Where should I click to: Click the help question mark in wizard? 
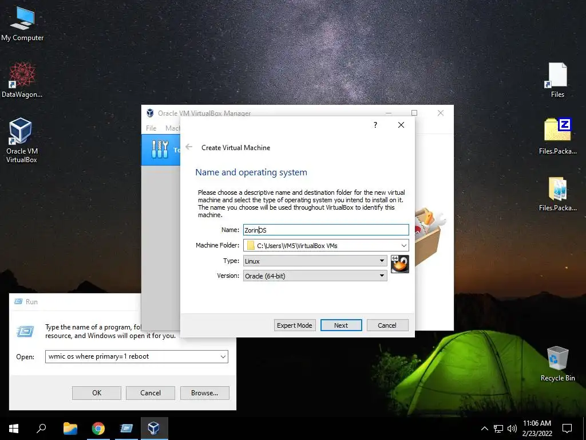[x=375, y=125]
